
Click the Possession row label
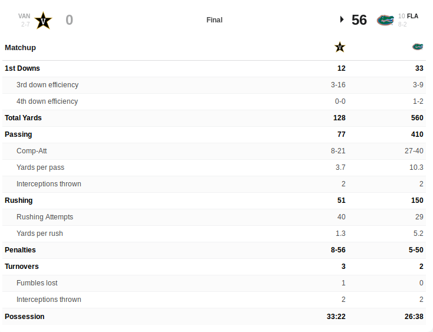point(25,317)
